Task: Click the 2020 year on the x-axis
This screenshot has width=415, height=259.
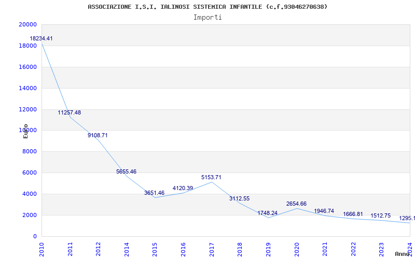Action: (297, 249)
